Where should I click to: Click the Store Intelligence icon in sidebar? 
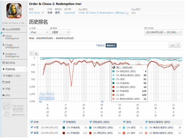[x=4, y=36]
